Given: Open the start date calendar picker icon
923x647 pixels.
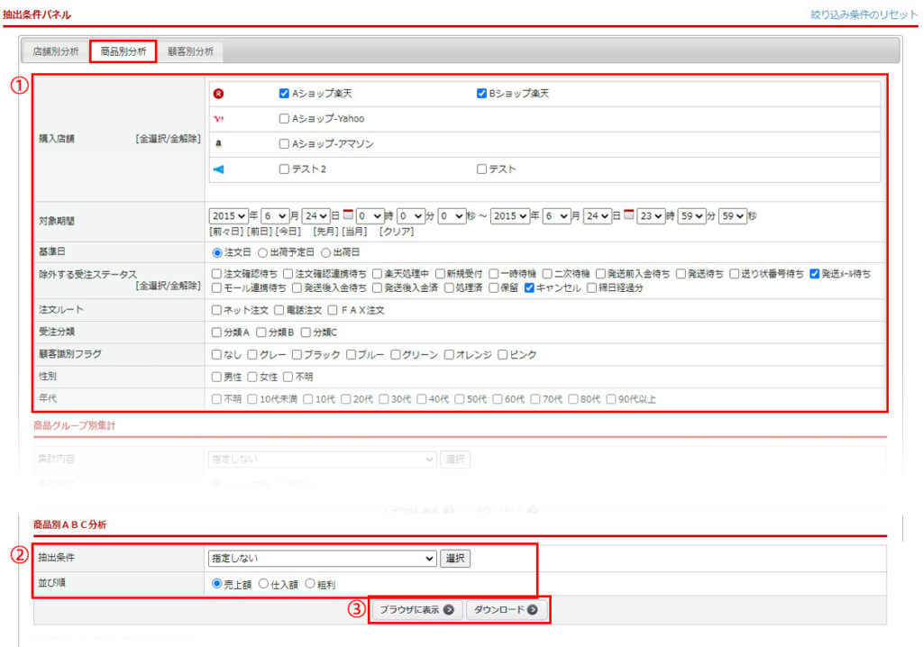Looking at the screenshot, I should 349,214.
